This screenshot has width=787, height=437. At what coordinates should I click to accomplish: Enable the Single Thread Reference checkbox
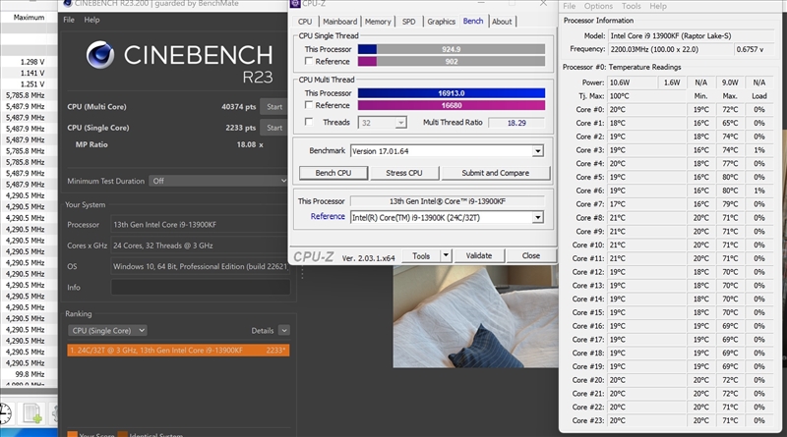point(309,61)
